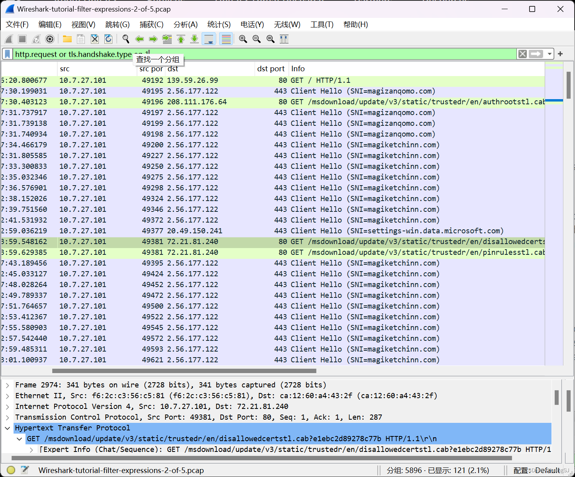Open the 统计(S) menu
The width and height of the screenshot is (575, 477).
(219, 25)
